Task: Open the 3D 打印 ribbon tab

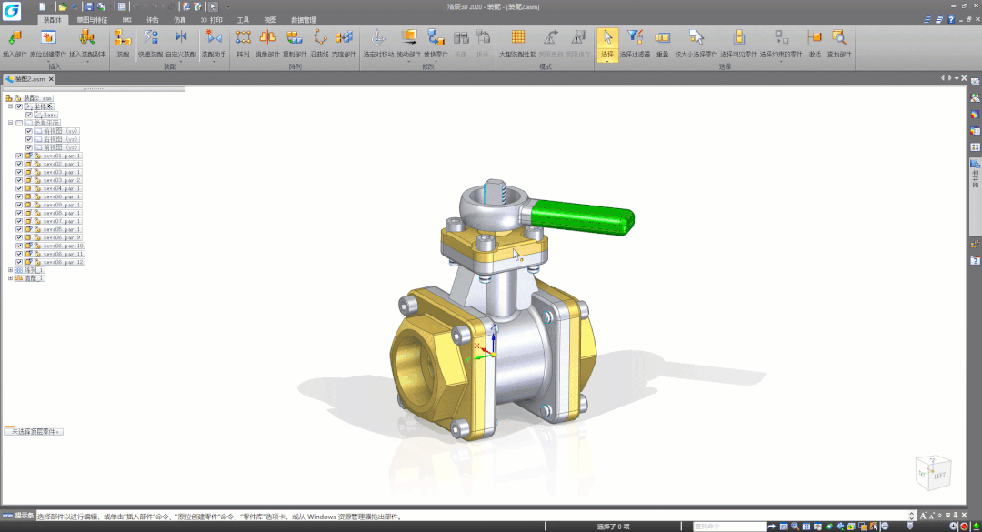Action: [x=212, y=20]
